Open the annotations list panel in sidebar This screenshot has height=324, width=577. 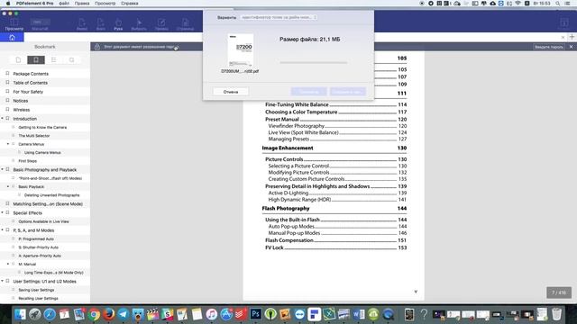pos(54,60)
